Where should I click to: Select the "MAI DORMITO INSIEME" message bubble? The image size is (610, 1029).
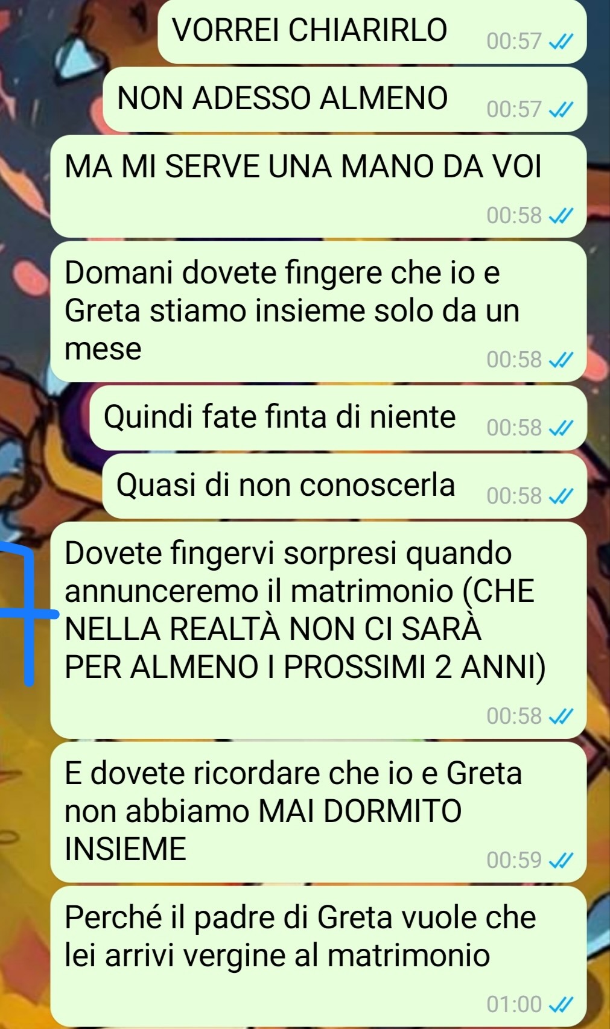point(319,812)
